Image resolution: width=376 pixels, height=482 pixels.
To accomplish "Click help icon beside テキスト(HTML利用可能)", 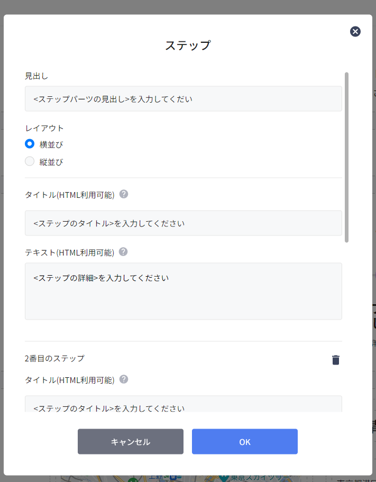I will click(x=123, y=252).
